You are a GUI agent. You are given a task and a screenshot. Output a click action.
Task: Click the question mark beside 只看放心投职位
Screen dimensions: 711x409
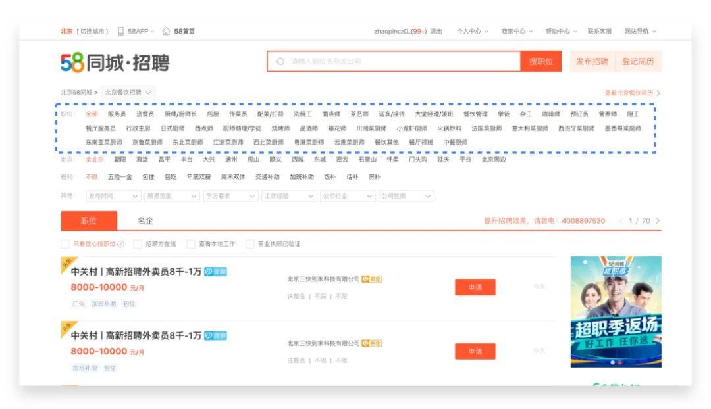(120, 243)
